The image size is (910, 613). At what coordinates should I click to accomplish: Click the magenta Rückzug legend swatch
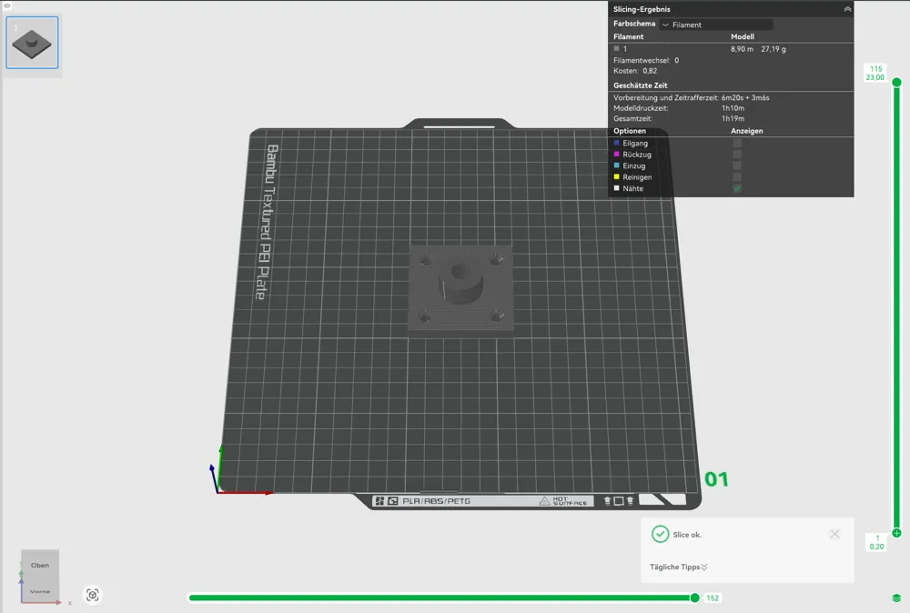click(616, 155)
